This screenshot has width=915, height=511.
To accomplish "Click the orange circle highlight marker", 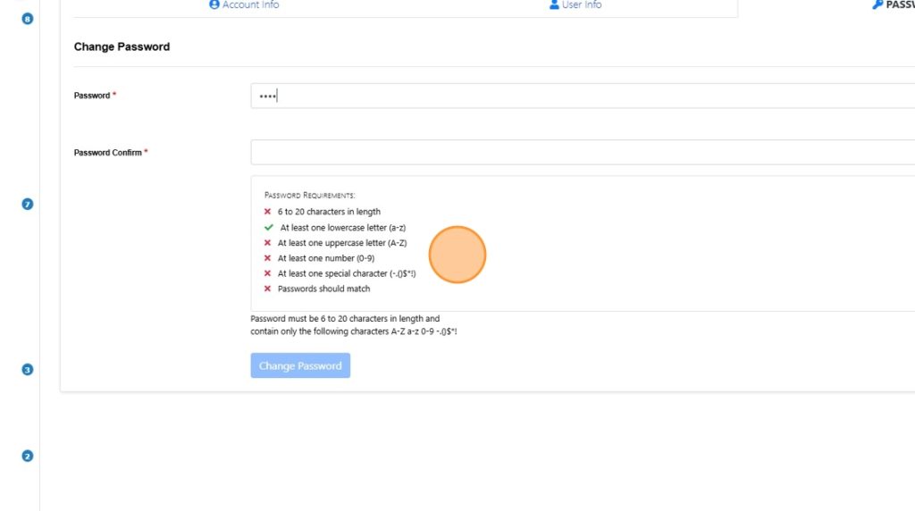I will [x=457, y=255].
